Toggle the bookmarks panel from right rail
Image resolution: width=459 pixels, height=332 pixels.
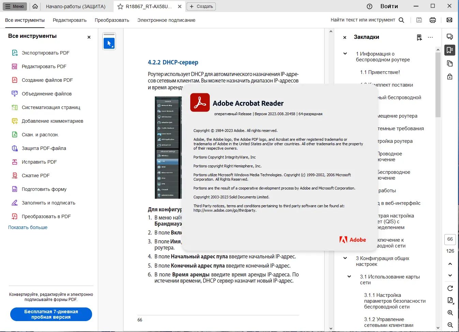pyautogui.click(x=450, y=50)
